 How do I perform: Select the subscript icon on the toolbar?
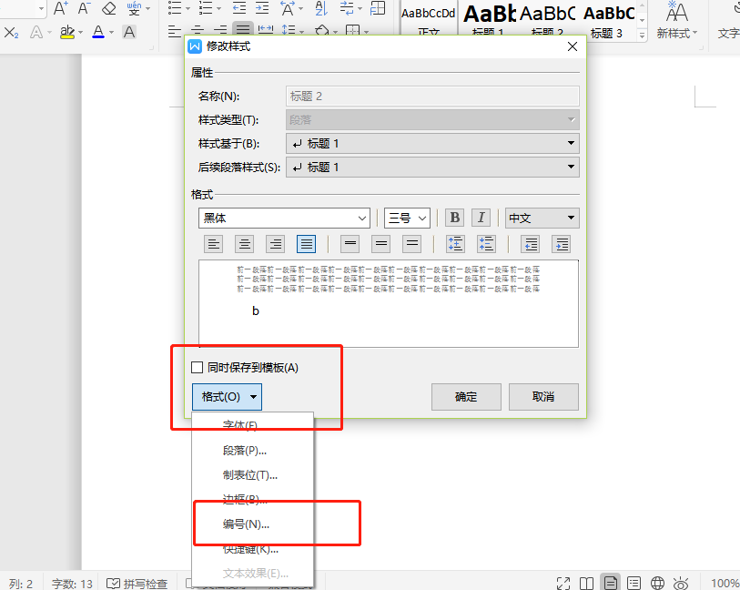click(x=10, y=34)
